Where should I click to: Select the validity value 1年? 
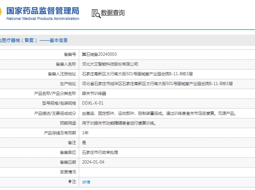(x=85, y=133)
